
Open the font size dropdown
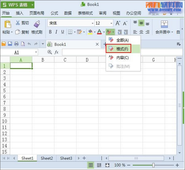(111, 23)
